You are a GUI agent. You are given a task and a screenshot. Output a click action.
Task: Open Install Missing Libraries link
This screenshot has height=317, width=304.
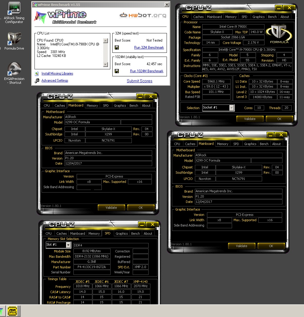[57, 74]
